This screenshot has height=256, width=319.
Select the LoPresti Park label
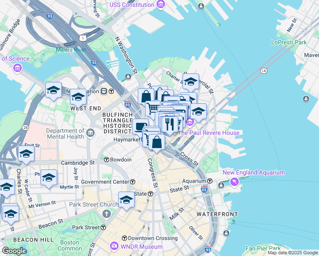[289, 42]
